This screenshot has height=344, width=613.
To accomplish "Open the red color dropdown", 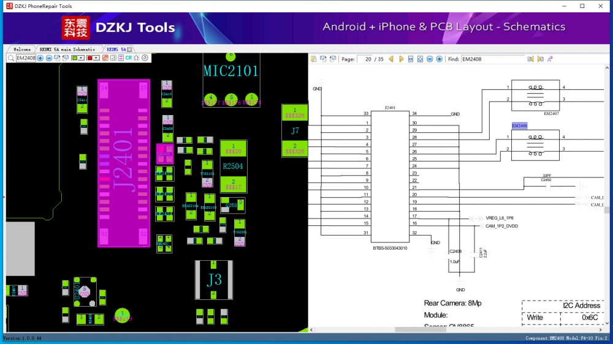I will tap(96, 58).
